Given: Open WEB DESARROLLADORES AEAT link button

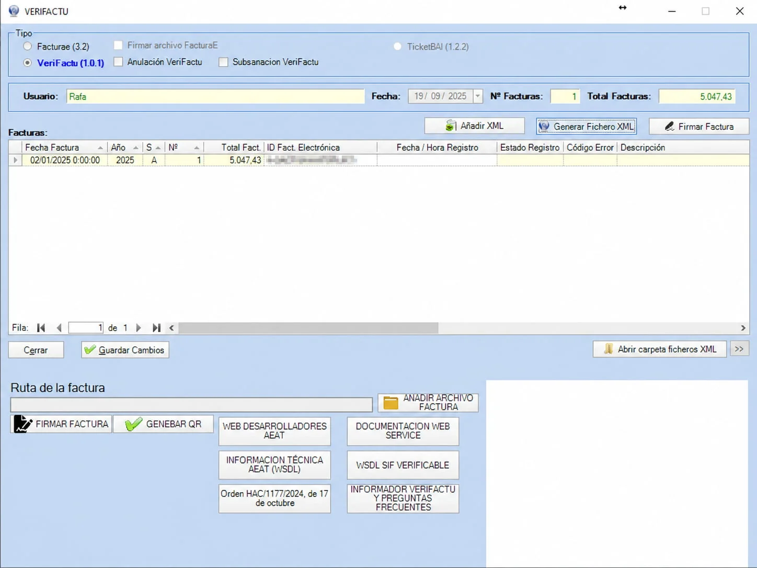Looking at the screenshot, I should 274,431.
